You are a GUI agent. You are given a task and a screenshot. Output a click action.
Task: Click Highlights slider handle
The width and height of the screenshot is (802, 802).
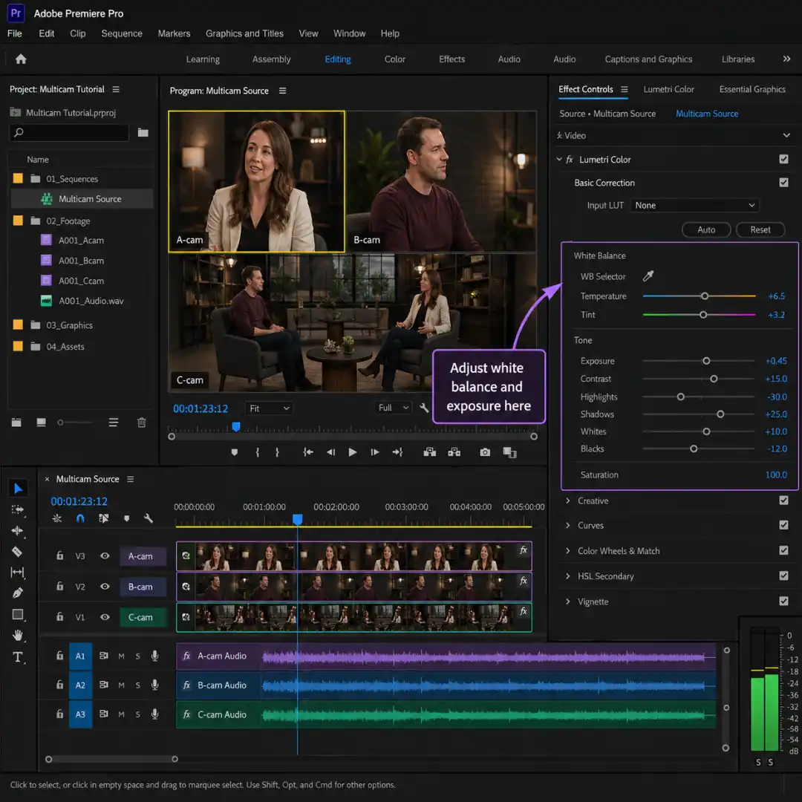[681, 397]
